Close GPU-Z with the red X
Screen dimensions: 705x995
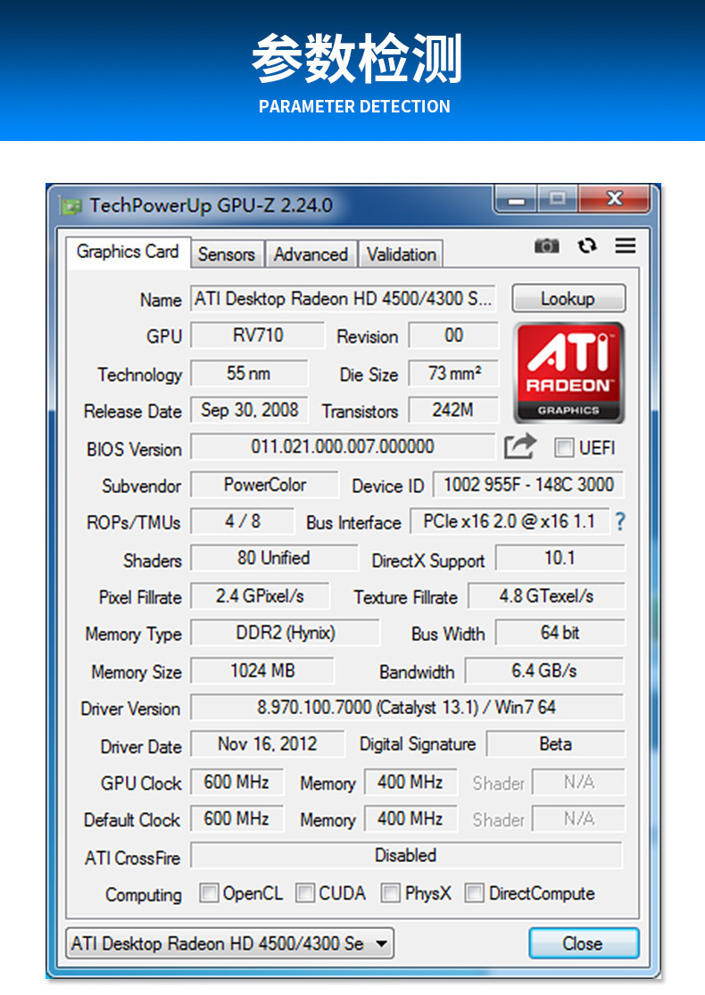point(614,198)
